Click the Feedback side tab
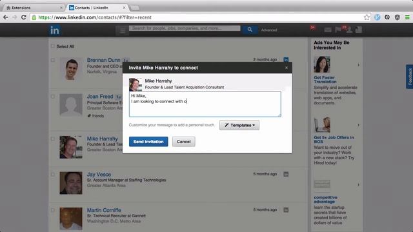Viewport: 413px width, 232px height. click(410, 77)
